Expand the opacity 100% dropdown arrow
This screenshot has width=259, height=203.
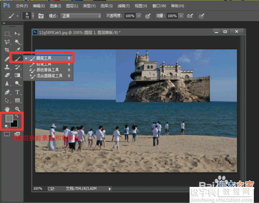pyautogui.click(x=139, y=16)
